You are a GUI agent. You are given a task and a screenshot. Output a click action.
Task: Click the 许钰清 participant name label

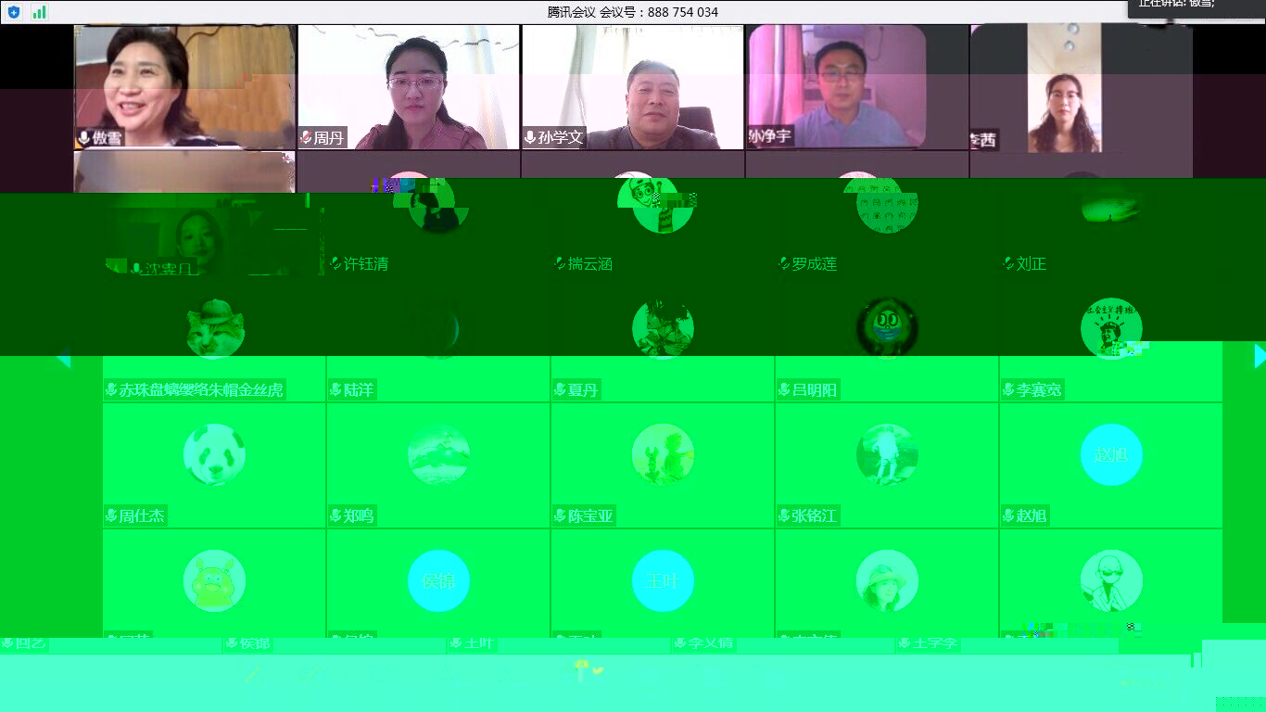(x=365, y=264)
